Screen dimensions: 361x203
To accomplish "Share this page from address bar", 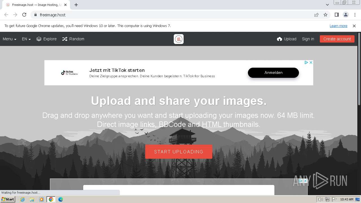I will (316, 15).
